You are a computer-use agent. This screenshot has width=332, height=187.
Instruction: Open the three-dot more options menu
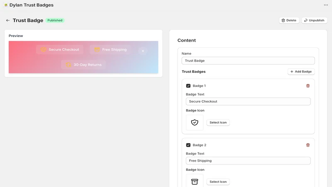tap(326, 5)
